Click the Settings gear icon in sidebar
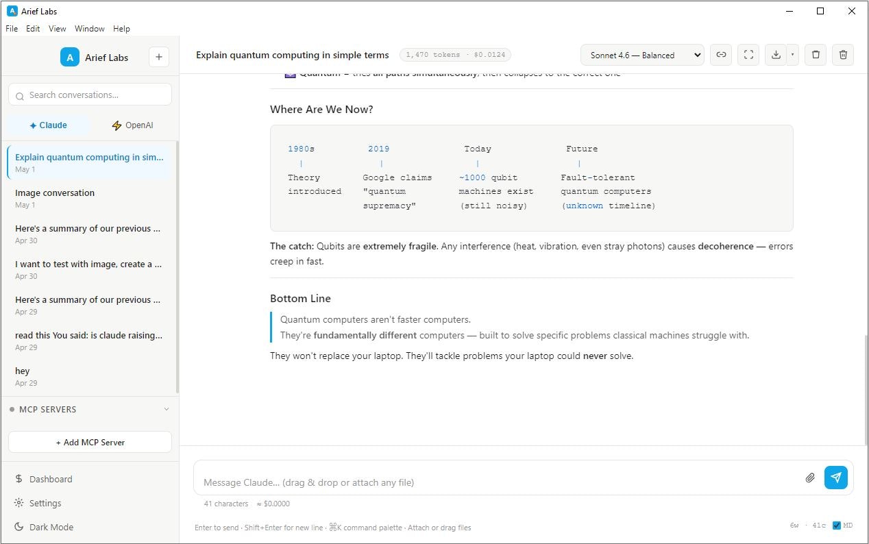 tap(19, 503)
